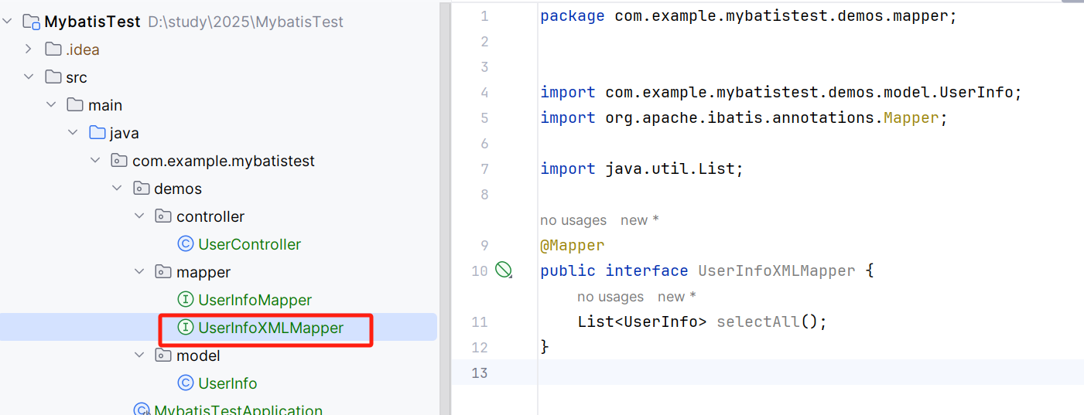Click UserInfoXMLMapper interface name in editor
Image resolution: width=1084 pixels, height=415 pixels.
(777, 271)
